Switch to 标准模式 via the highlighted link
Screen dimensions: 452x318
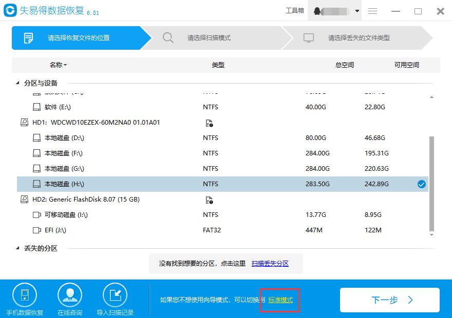pos(279,300)
